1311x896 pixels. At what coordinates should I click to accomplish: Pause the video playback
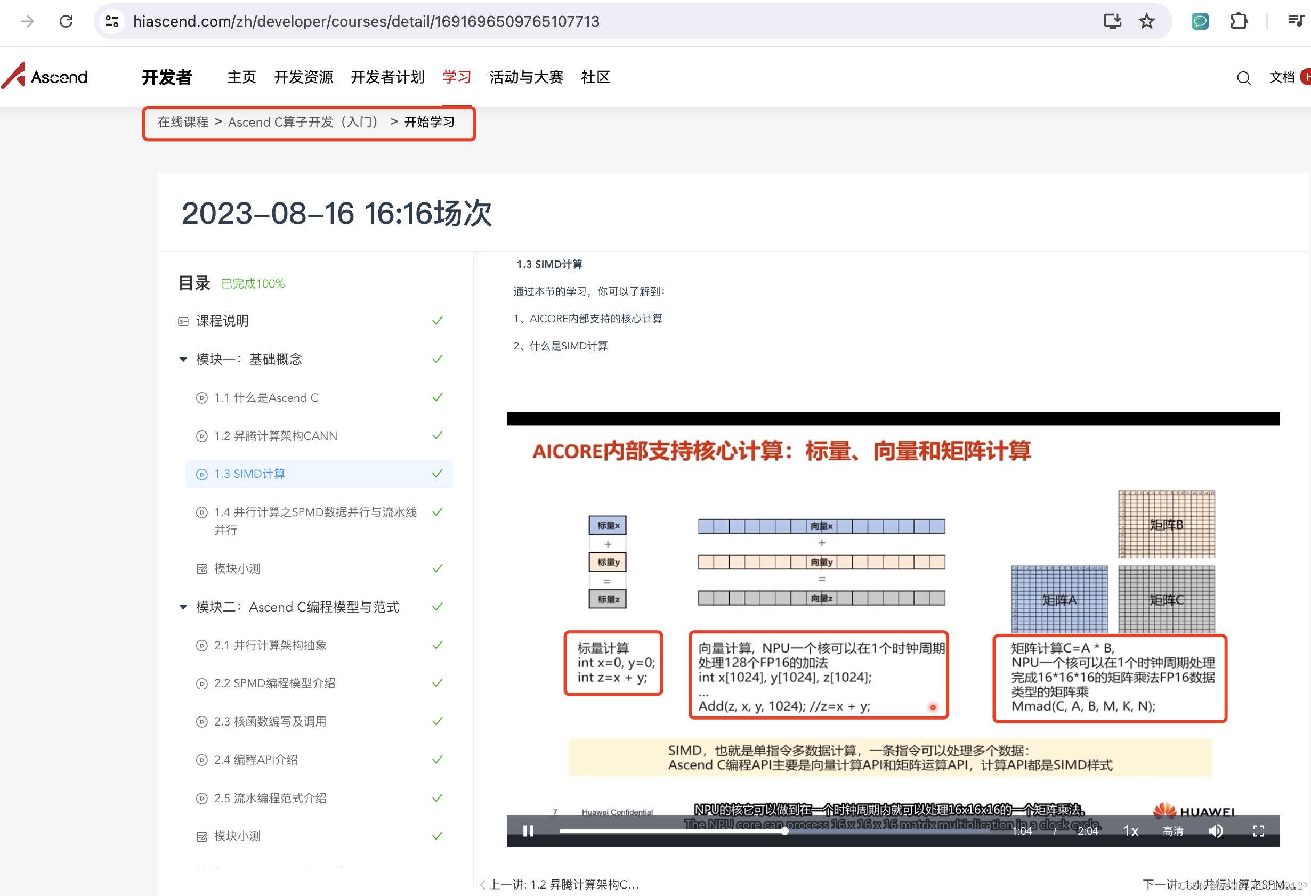pyautogui.click(x=528, y=830)
